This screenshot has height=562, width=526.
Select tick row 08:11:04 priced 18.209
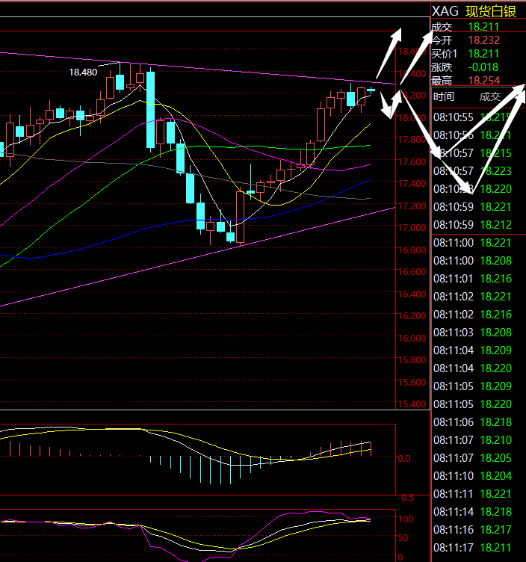coord(473,351)
